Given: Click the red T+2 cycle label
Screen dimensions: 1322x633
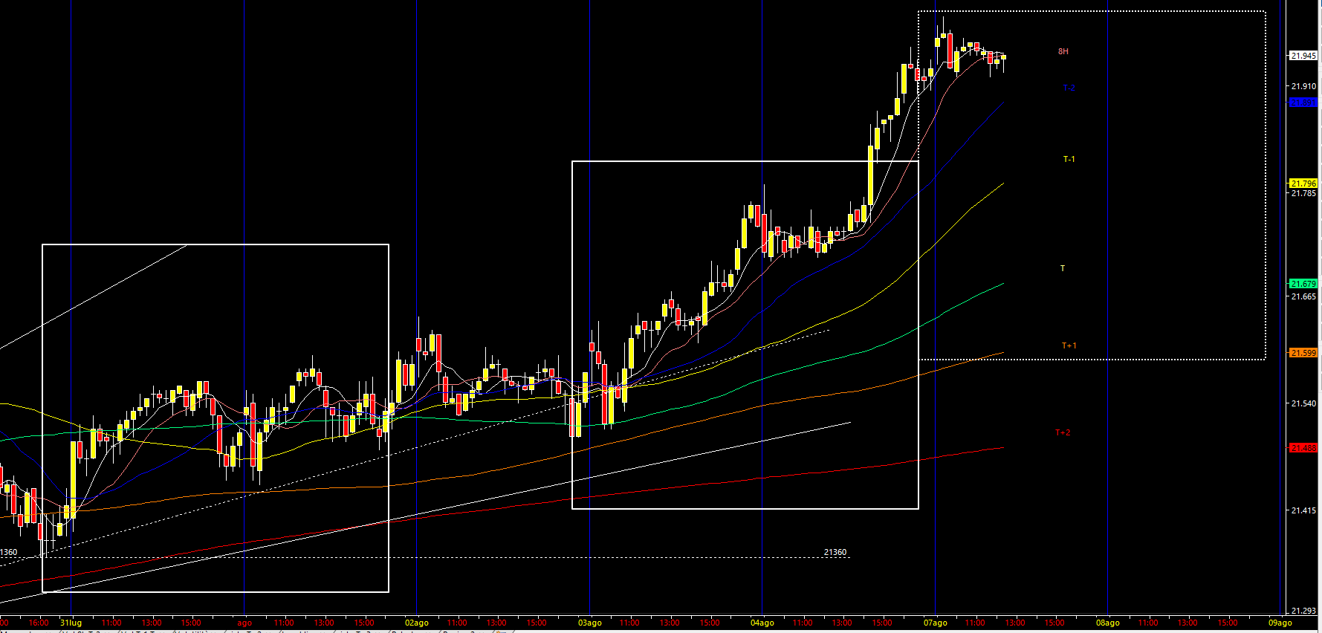Looking at the screenshot, I should pyautogui.click(x=1063, y=432).
